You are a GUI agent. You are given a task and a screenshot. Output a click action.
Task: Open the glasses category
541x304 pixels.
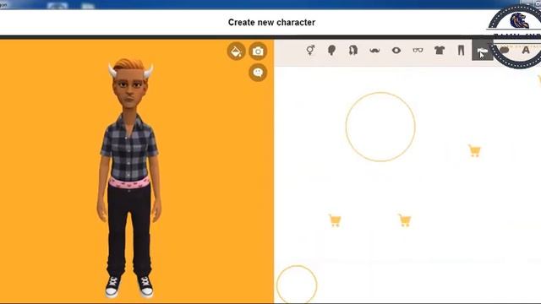click(418, 51)
